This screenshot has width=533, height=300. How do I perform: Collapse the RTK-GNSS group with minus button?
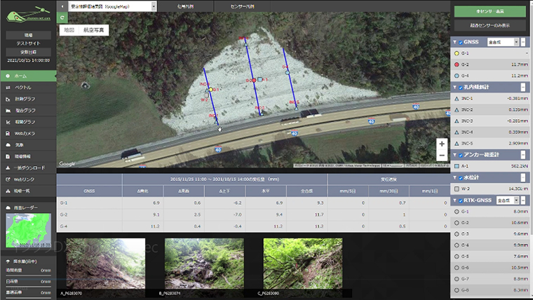pos(523,200)
